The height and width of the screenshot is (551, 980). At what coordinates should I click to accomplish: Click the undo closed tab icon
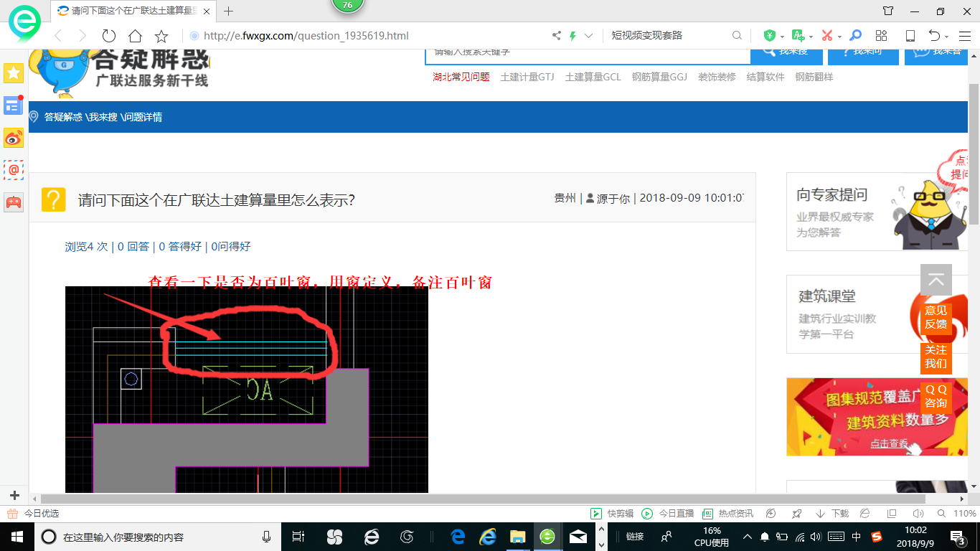click(x=934, y=36)
